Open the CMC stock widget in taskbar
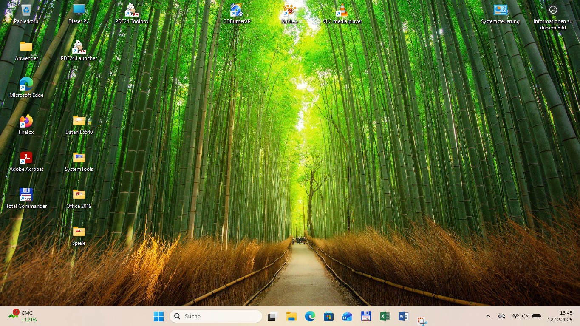The height and width of the screenshot is (326, 580). [23, 316]
